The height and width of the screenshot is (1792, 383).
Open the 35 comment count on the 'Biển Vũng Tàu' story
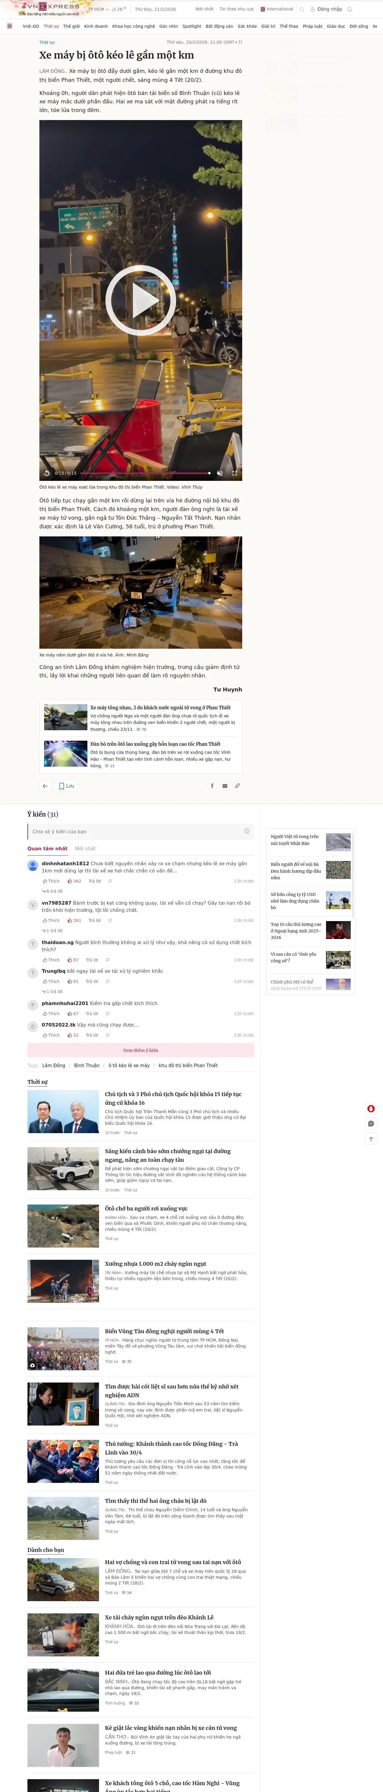pos(126,1362)
